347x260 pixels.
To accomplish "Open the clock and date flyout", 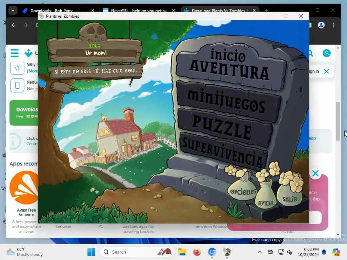I will click(308, 252).
